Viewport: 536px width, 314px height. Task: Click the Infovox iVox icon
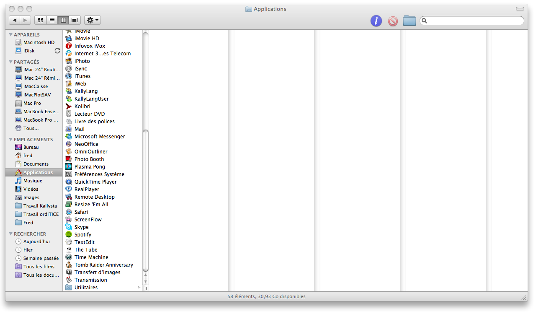69,46
